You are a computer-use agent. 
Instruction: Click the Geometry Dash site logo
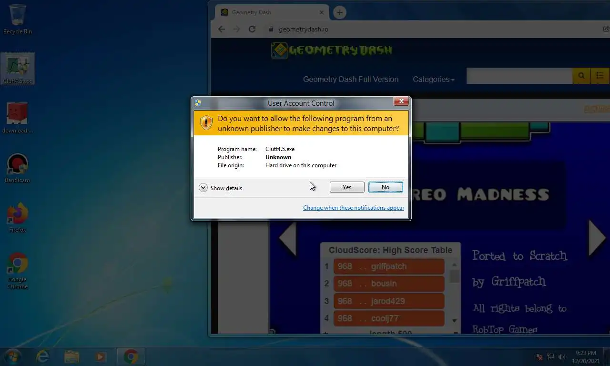332,50
